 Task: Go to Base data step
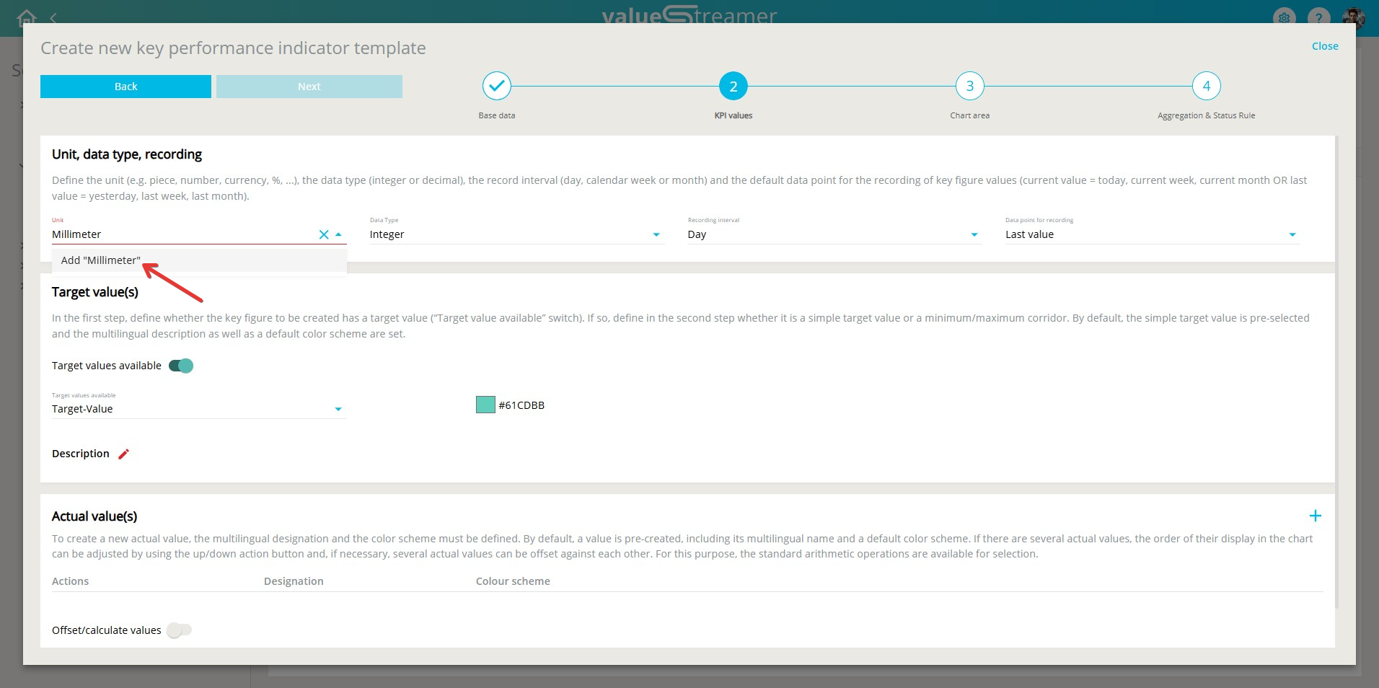tap(496, 87)
